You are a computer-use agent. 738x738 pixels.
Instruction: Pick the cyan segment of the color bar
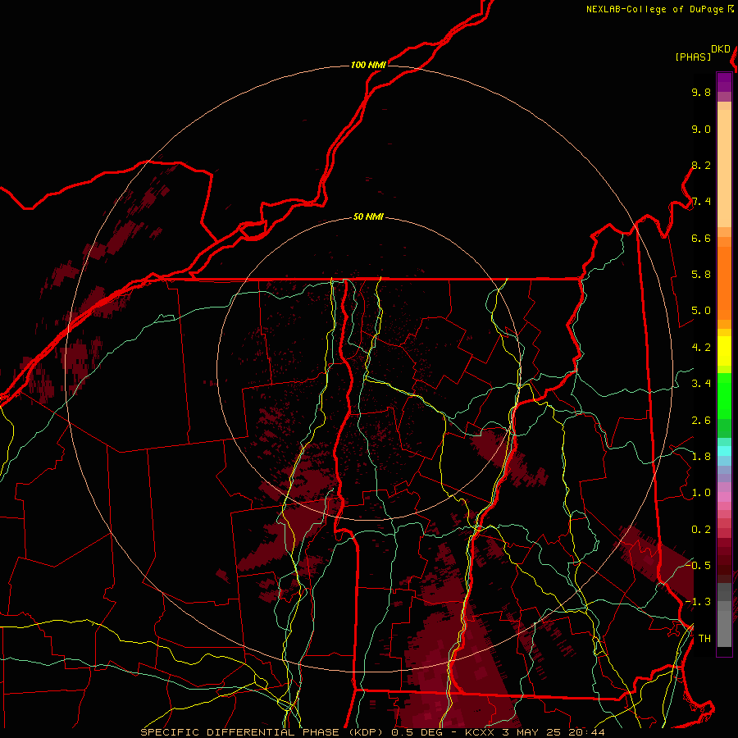[x=724, y=450]
